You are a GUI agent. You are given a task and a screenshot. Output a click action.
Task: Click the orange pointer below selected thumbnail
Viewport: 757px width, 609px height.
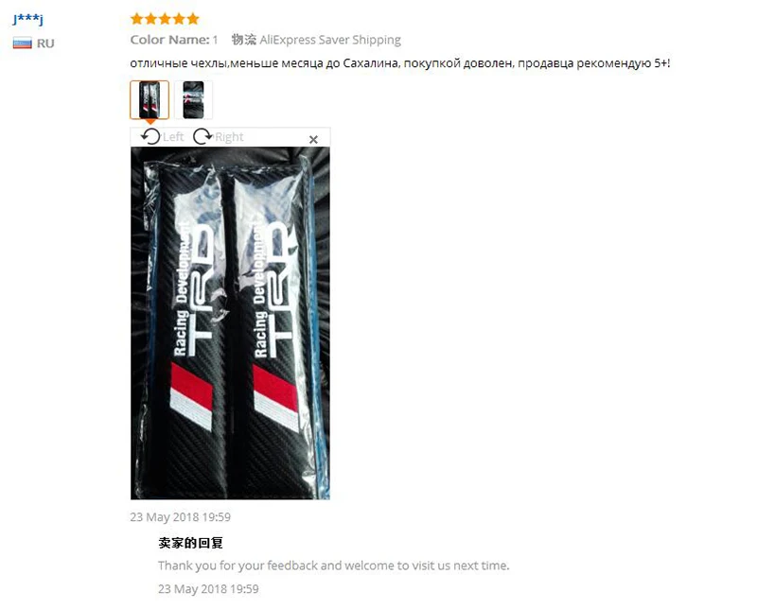(x=150, y=122)
